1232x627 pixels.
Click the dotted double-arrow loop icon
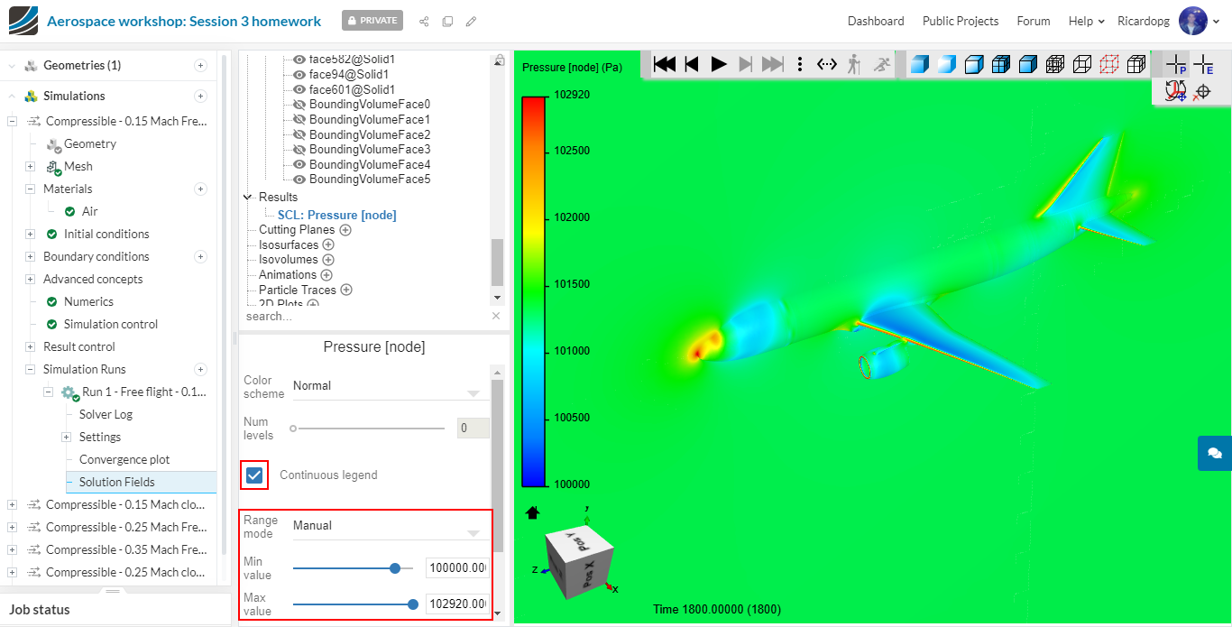[827, 64]
